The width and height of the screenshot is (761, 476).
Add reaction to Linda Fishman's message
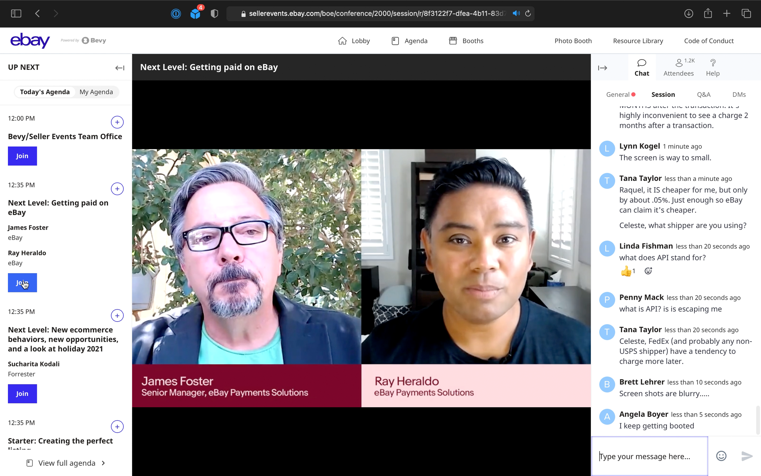coord(648,271)
